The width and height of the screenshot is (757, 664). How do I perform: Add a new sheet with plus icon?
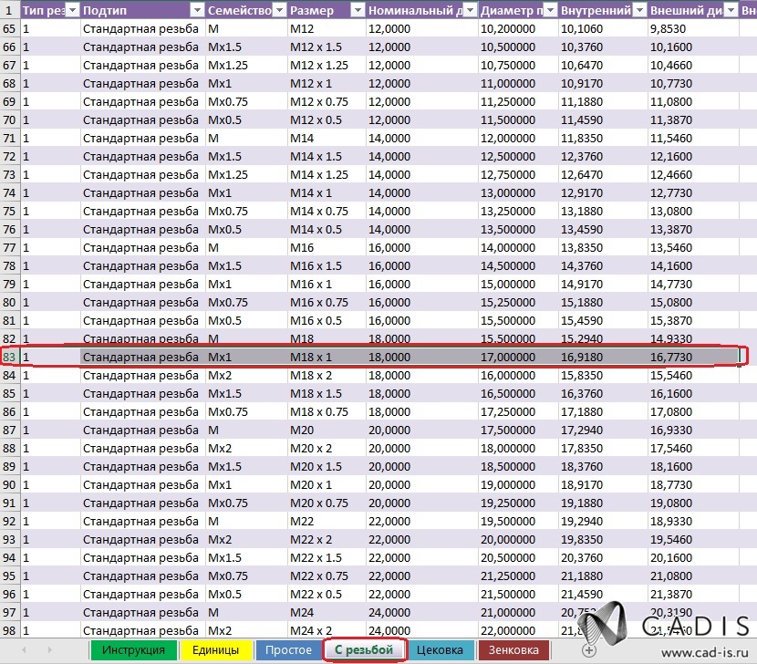click(x=588, y=650)
